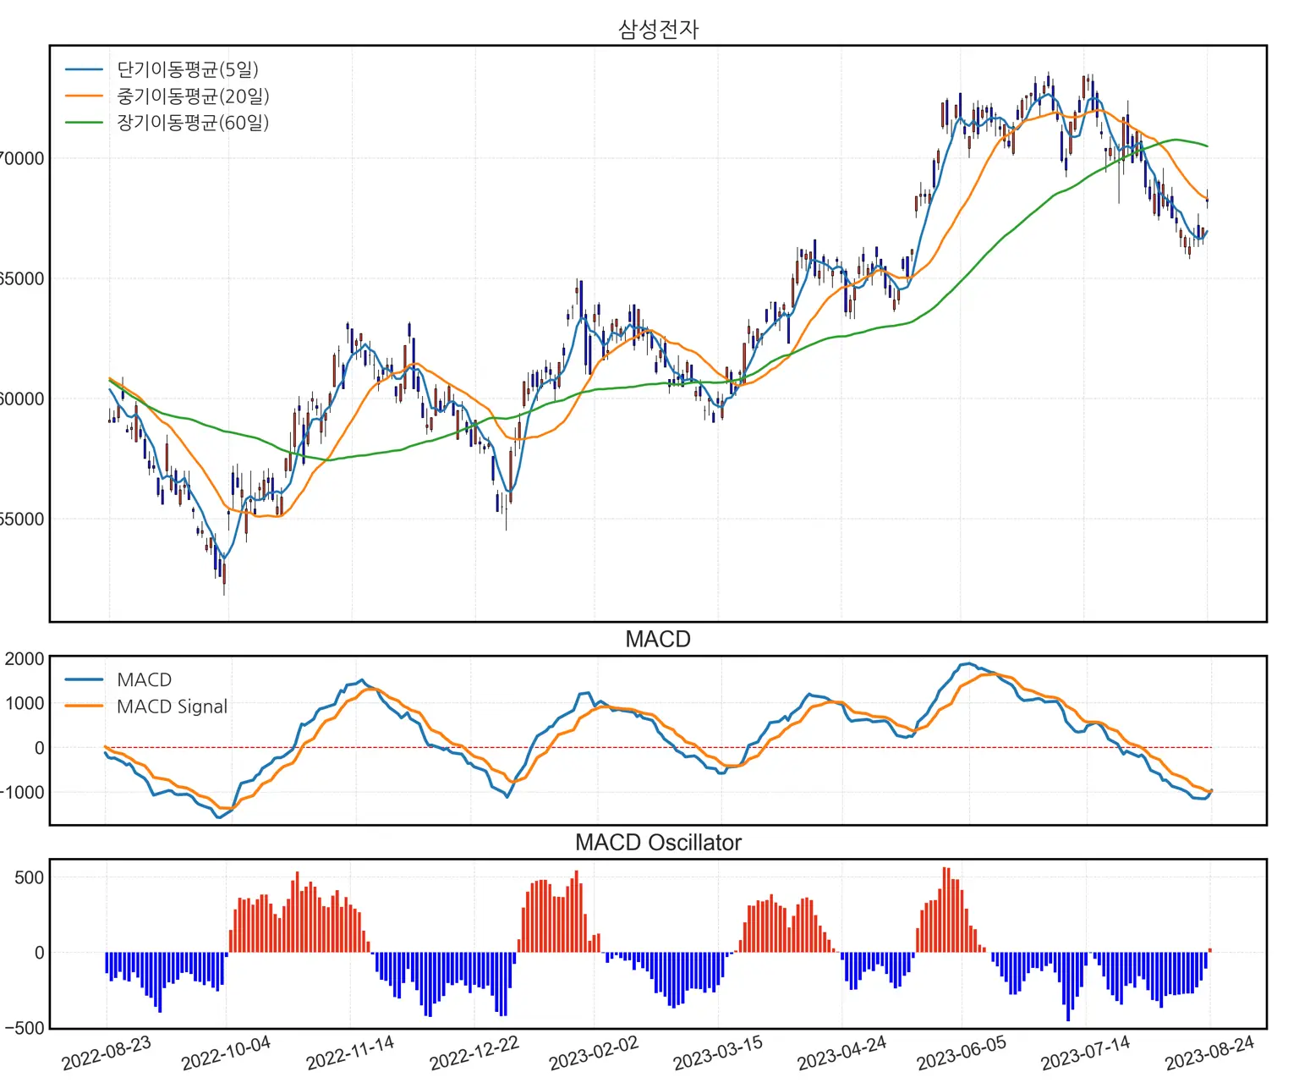Select the -500 label on Oscillator axis

click(25, 1028)
